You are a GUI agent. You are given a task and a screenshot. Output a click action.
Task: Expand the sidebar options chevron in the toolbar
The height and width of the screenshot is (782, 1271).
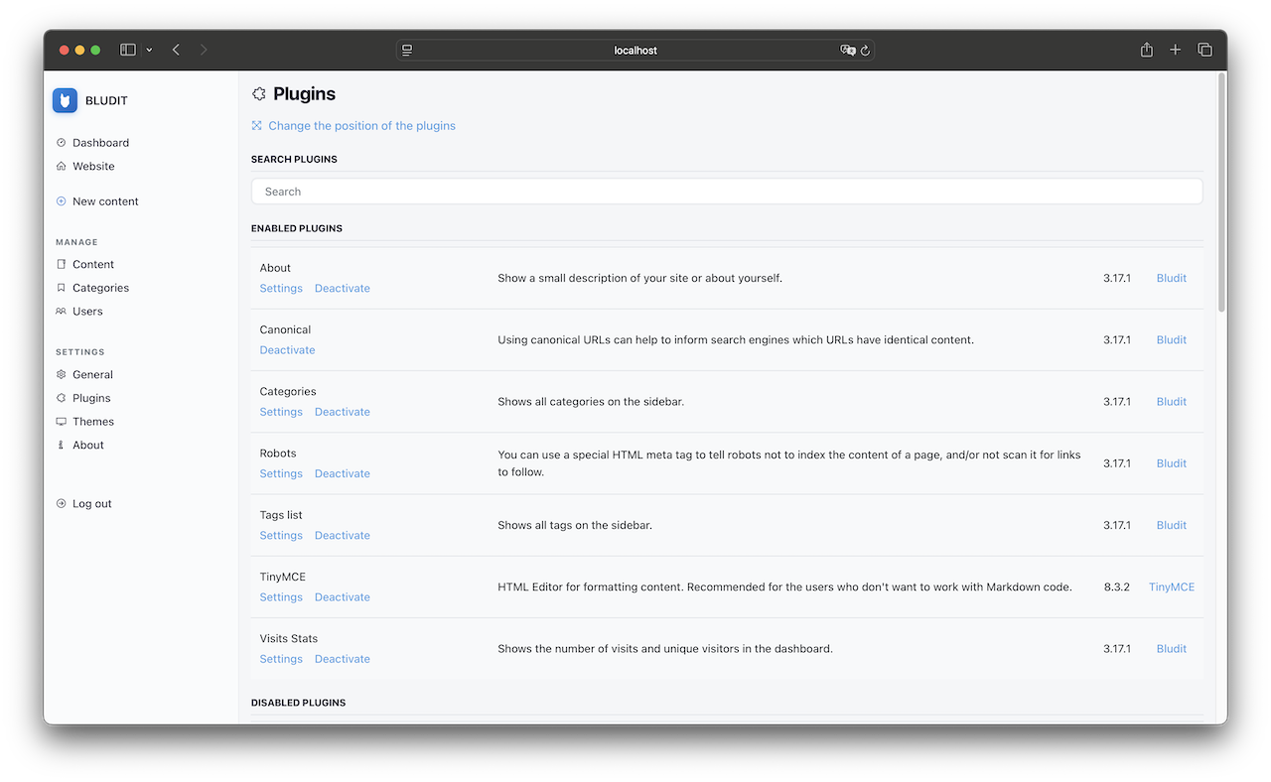tap(149, 49)
